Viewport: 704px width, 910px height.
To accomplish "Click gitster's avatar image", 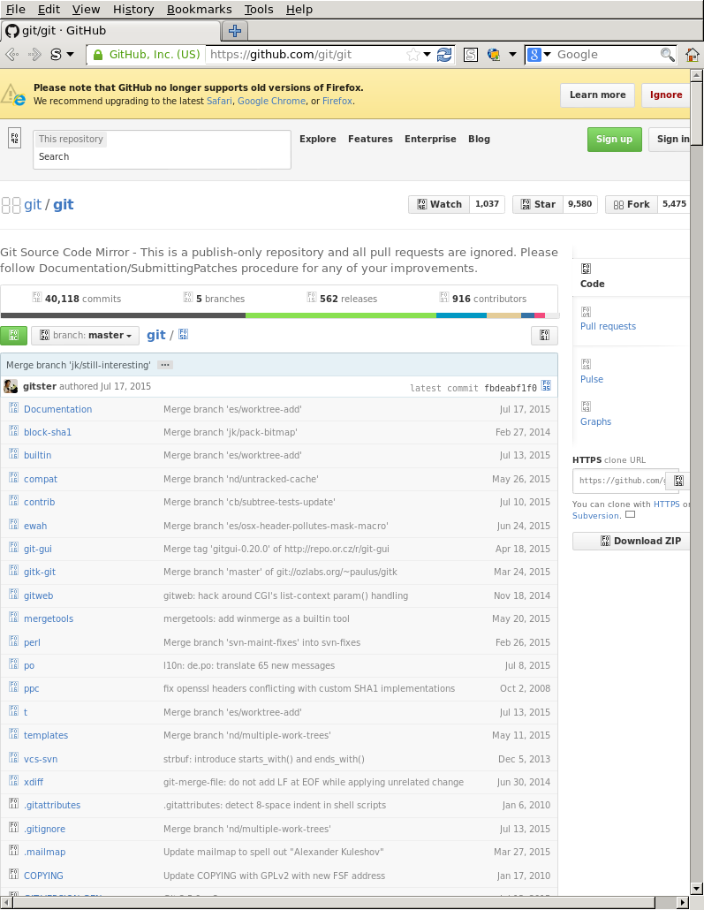I will pyautogui.click(x=11, y=386).
